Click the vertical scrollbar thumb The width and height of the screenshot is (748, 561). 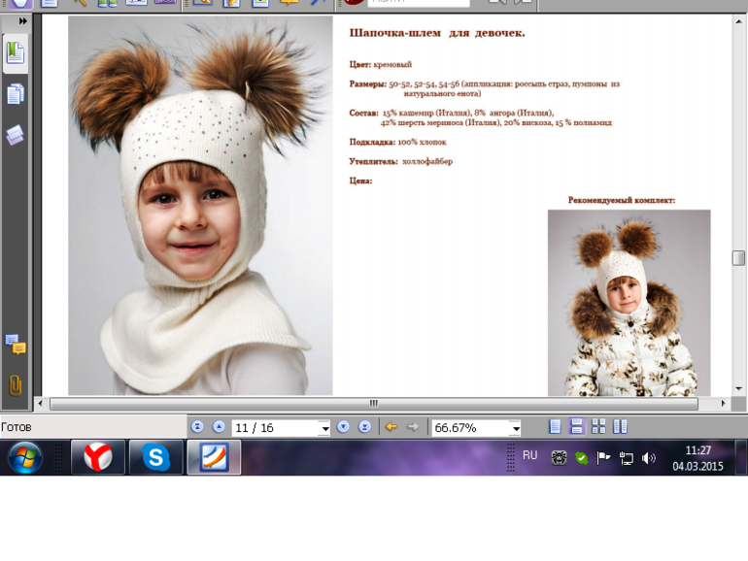738,257
